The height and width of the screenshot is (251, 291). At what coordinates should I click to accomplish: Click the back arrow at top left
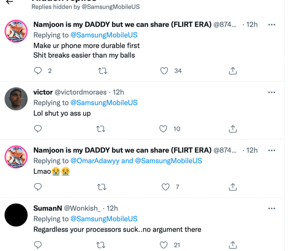click(x=10, y=2)
